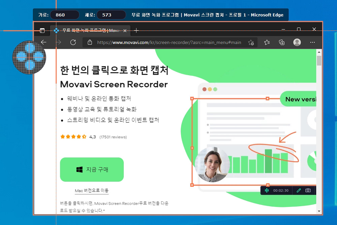Click the page scrollbar down arrow

coord(319,211)
